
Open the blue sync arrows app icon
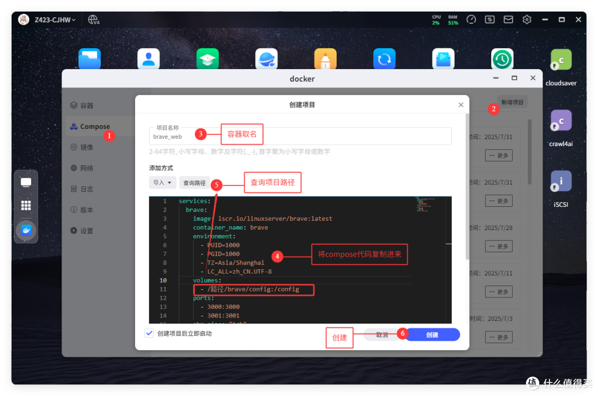(384, 59)
